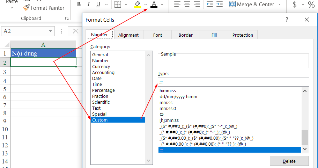Viewport: 318px width, 168px height.
Task: Select cell A1 containing Nội dung
Action: pos(43,53)
